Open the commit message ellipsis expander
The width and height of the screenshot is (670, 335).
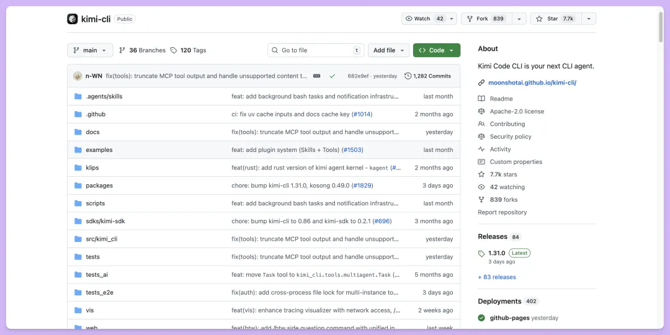click(x=316, y=76)
